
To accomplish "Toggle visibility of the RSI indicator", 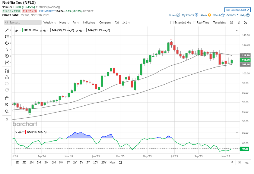I will tap(20, 132).
